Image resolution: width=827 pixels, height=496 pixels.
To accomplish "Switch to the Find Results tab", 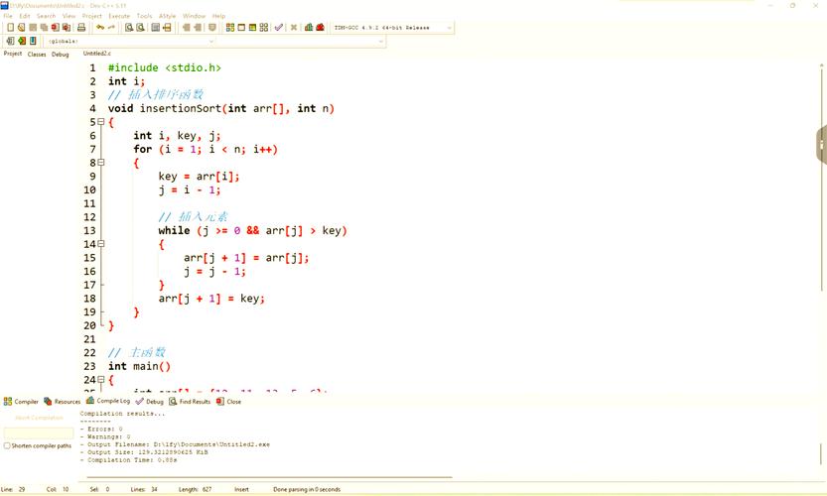I will (x=190, y=402).
